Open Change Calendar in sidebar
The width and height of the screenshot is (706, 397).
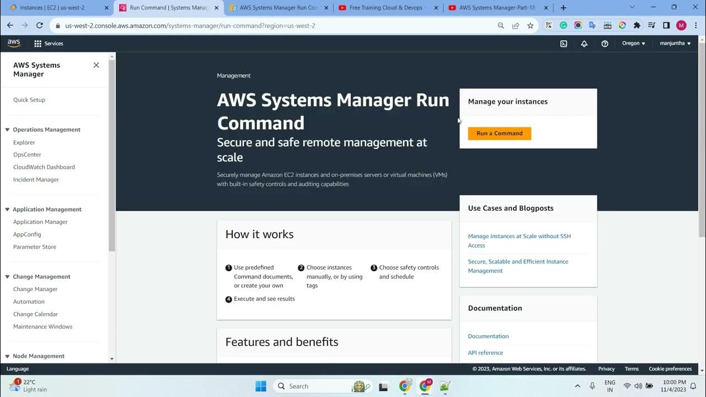coord(35,314)
